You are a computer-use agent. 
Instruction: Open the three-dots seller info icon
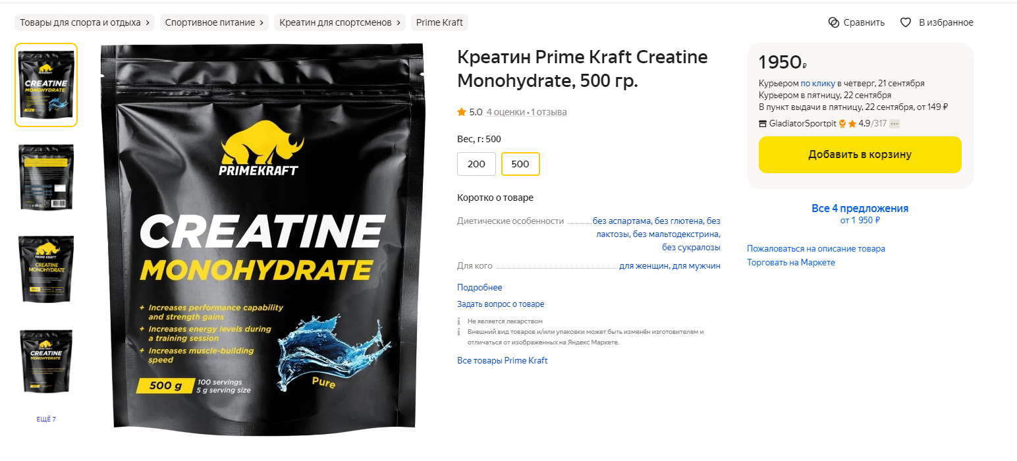[894, 124]
